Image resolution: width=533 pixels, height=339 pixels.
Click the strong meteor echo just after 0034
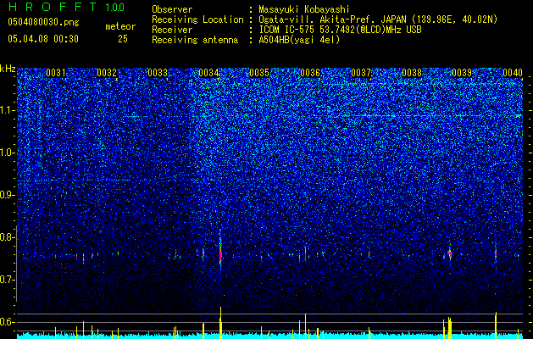(x=220, y=252)
